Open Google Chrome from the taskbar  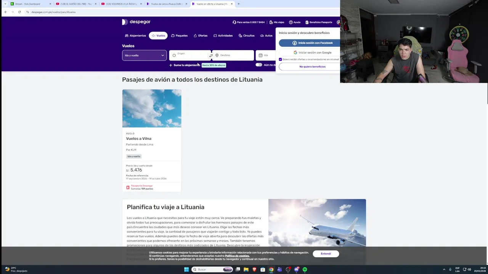pyautogui.click(x=271, y=269)
